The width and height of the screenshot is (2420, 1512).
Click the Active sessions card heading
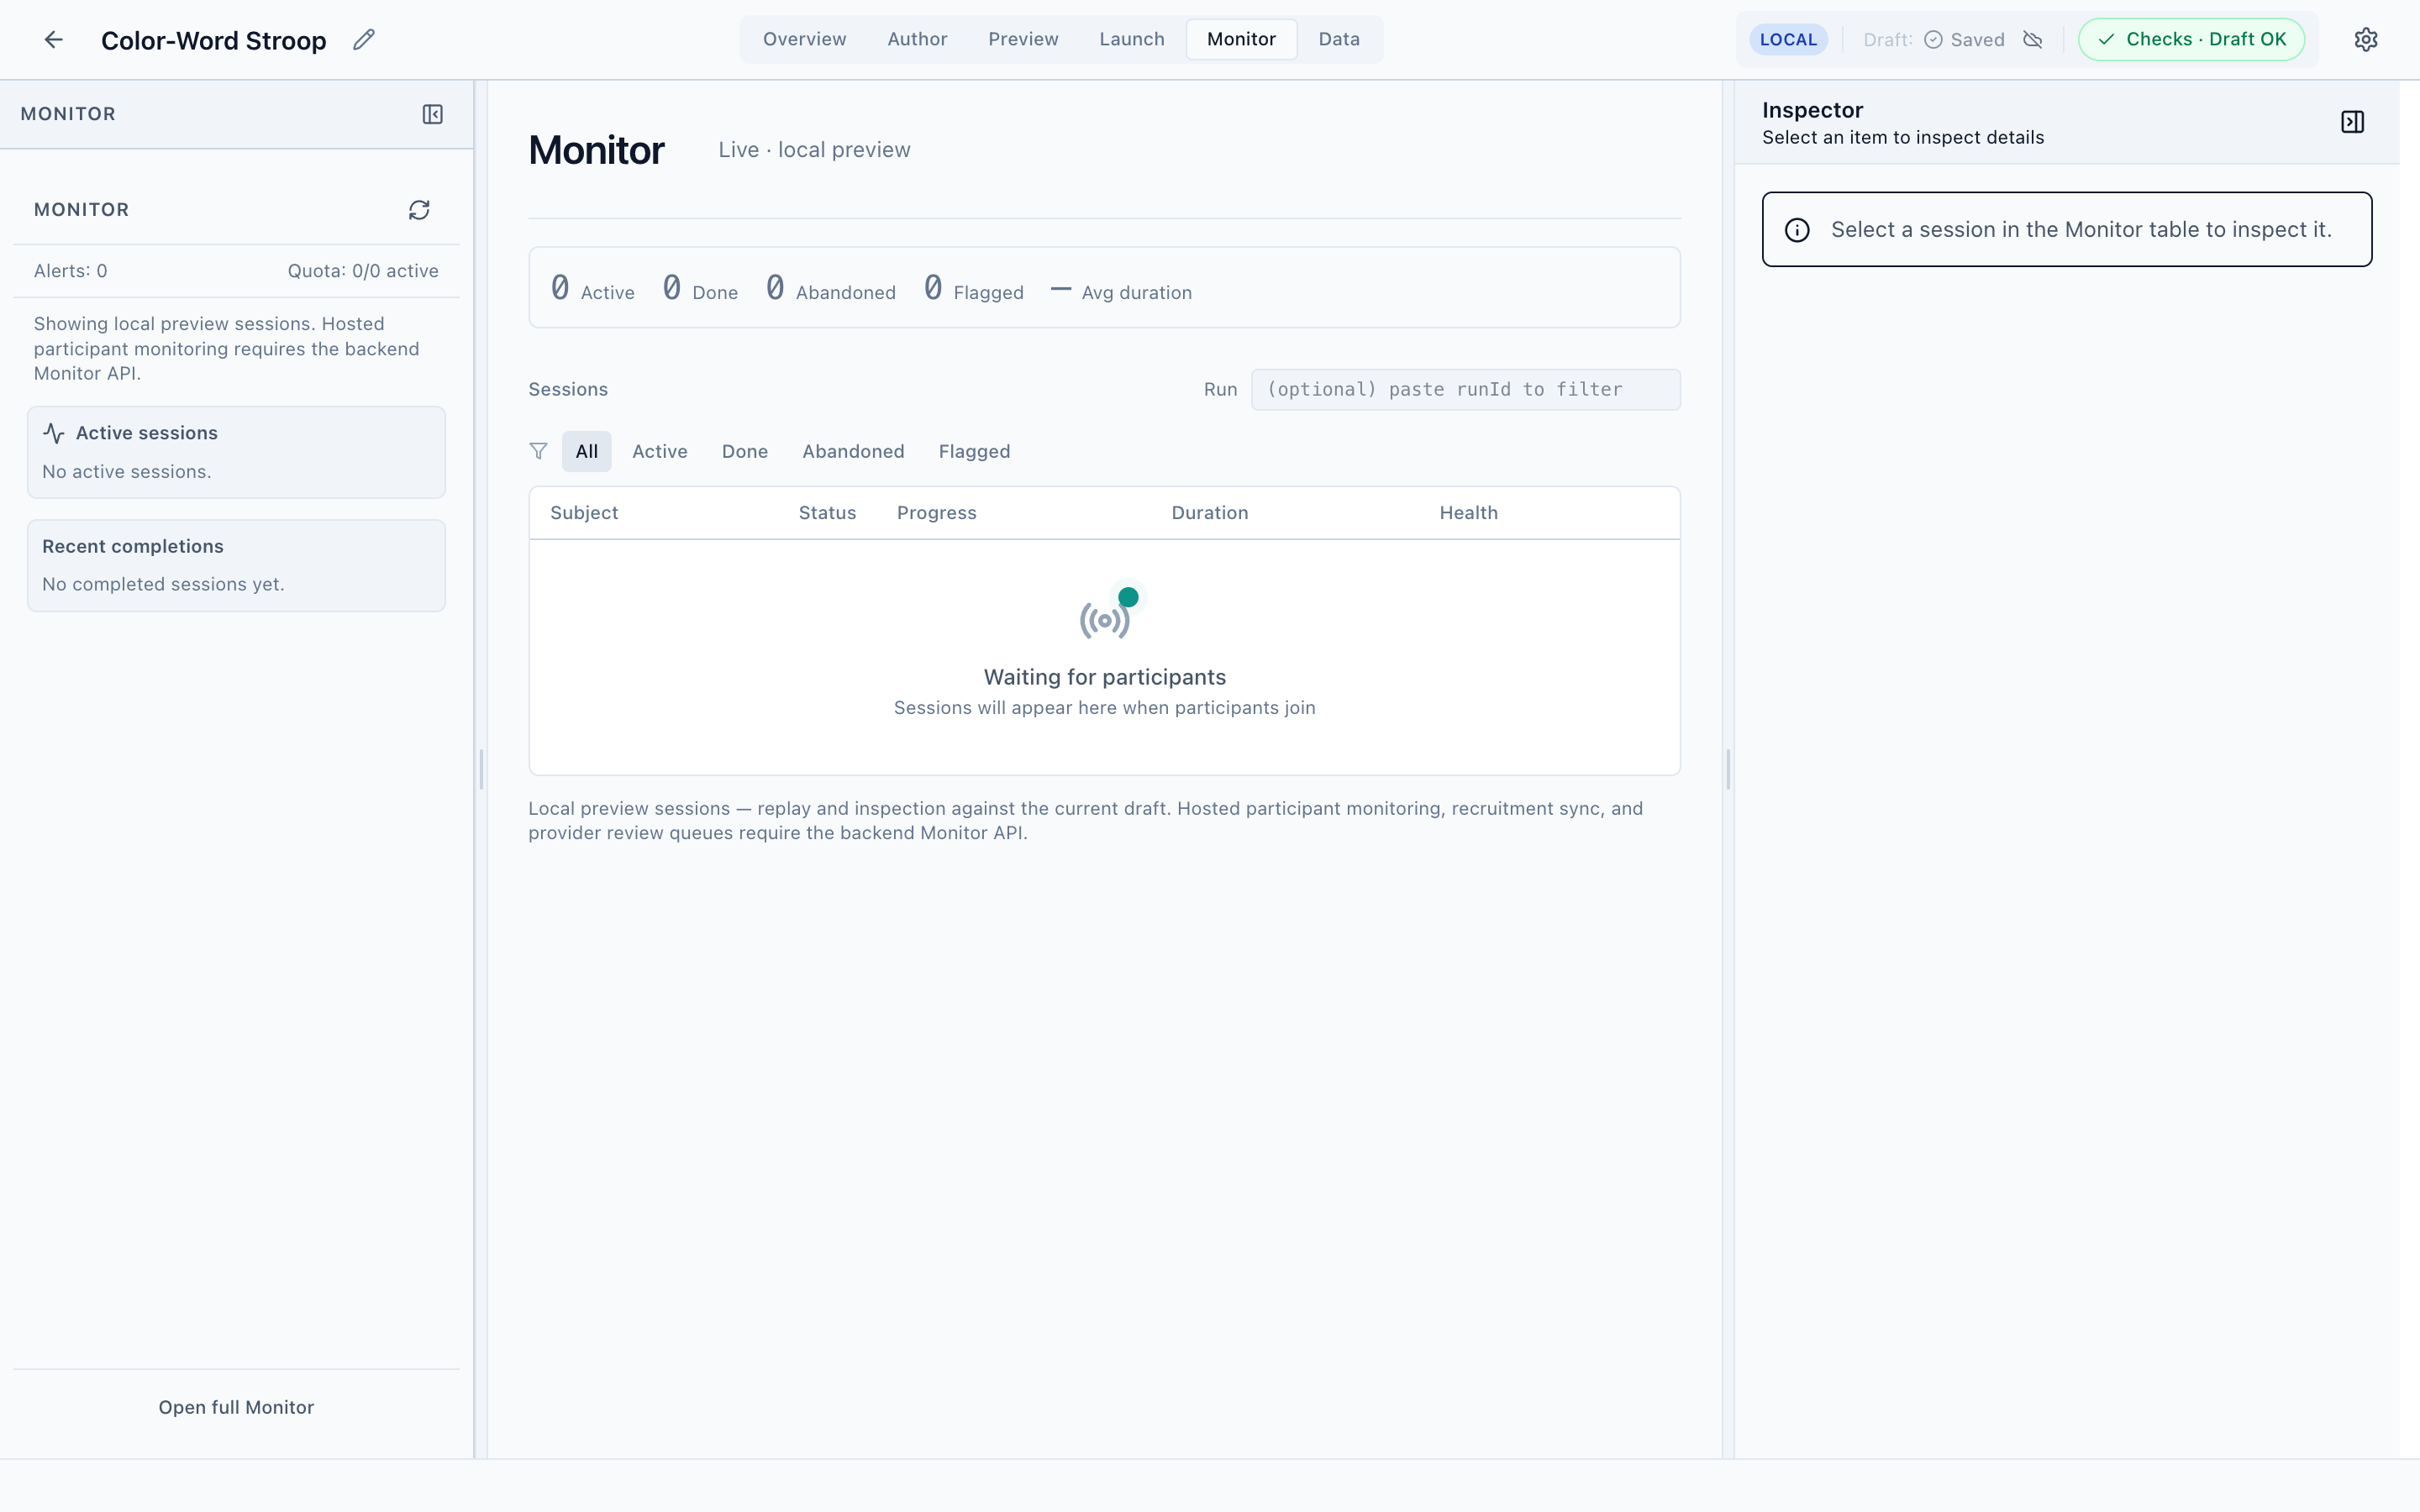[x=146, y=433]
